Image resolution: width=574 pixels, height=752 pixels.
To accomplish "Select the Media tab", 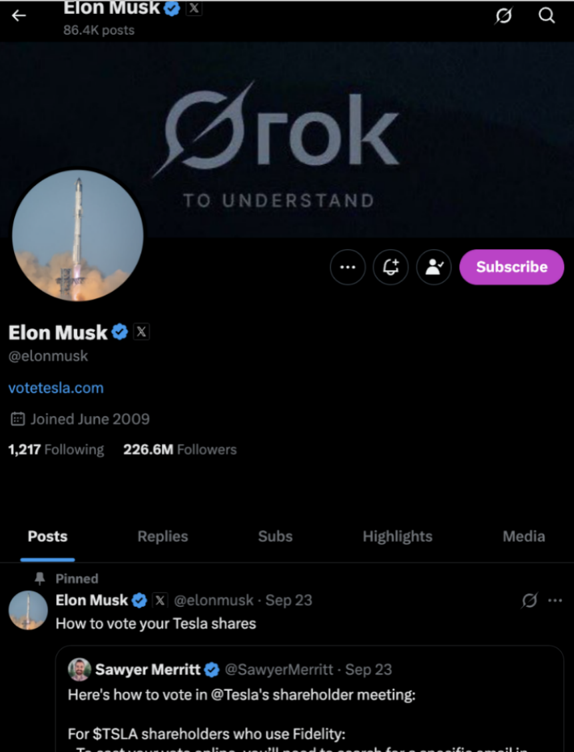I will (523, 537).
